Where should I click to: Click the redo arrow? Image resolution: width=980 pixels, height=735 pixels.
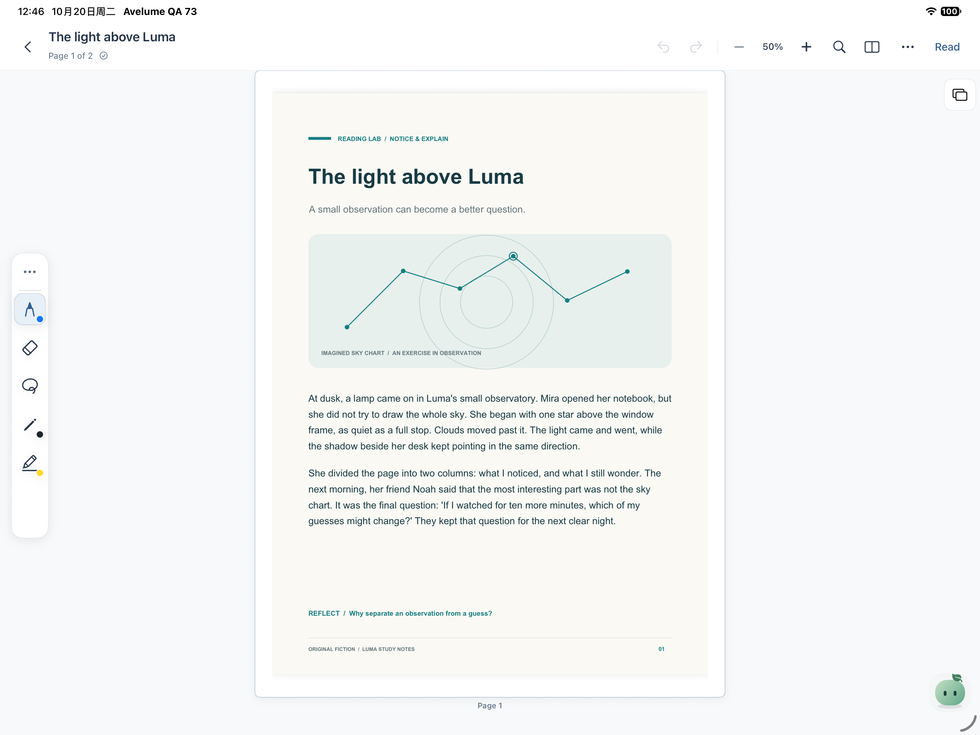click(x=695, y=47)
